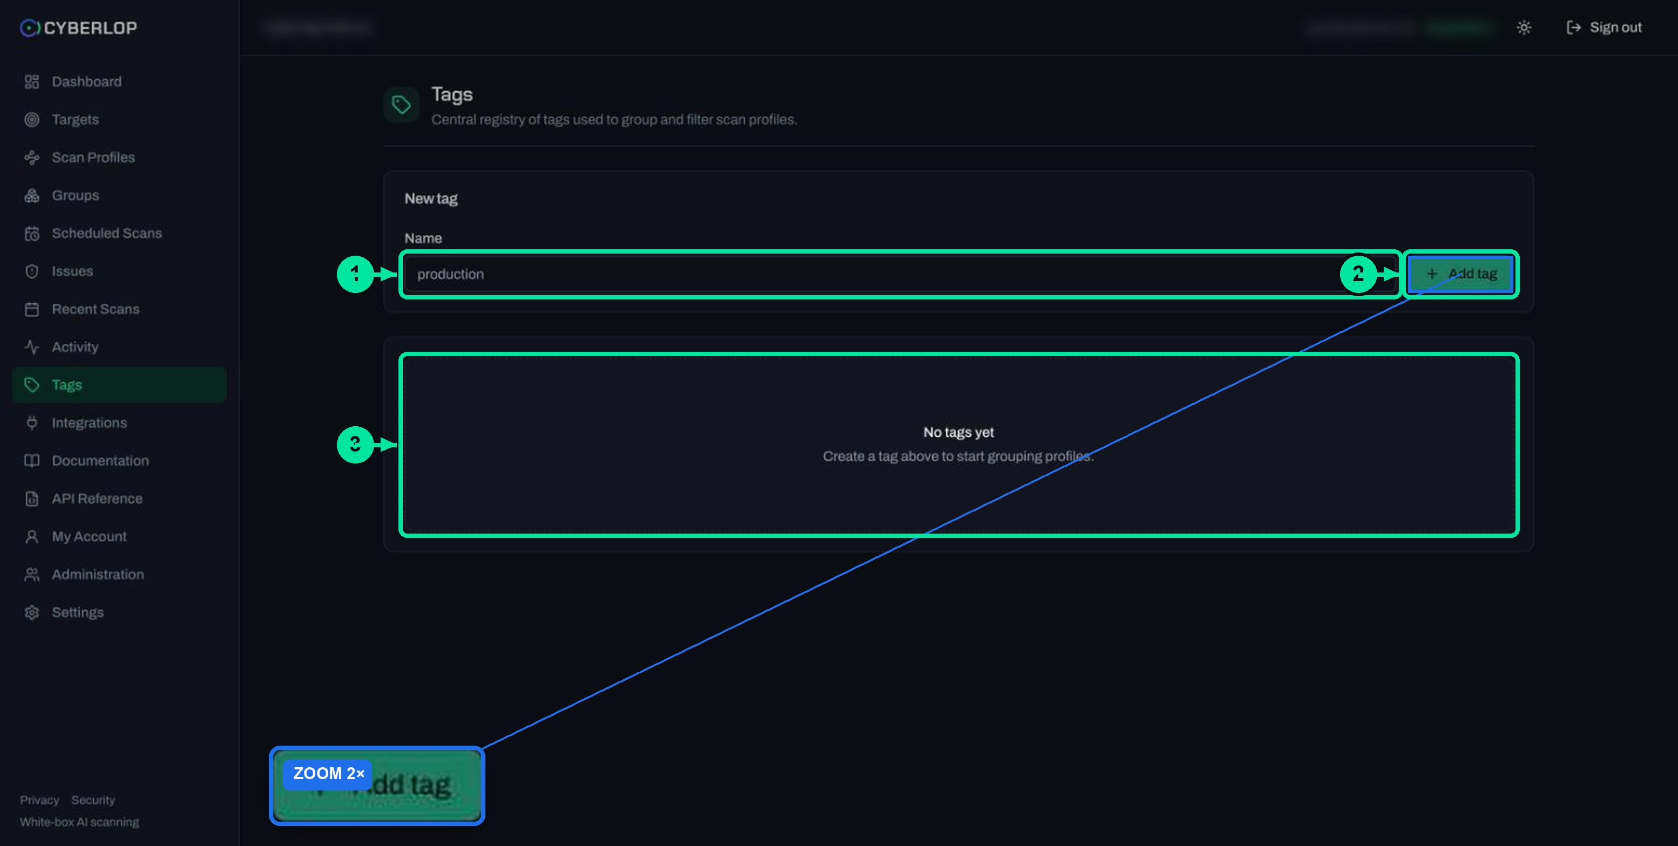The width and height of the screenshot is (1678, 846).
Task: Open the Documentation menu item
Action: click(119, 461)
